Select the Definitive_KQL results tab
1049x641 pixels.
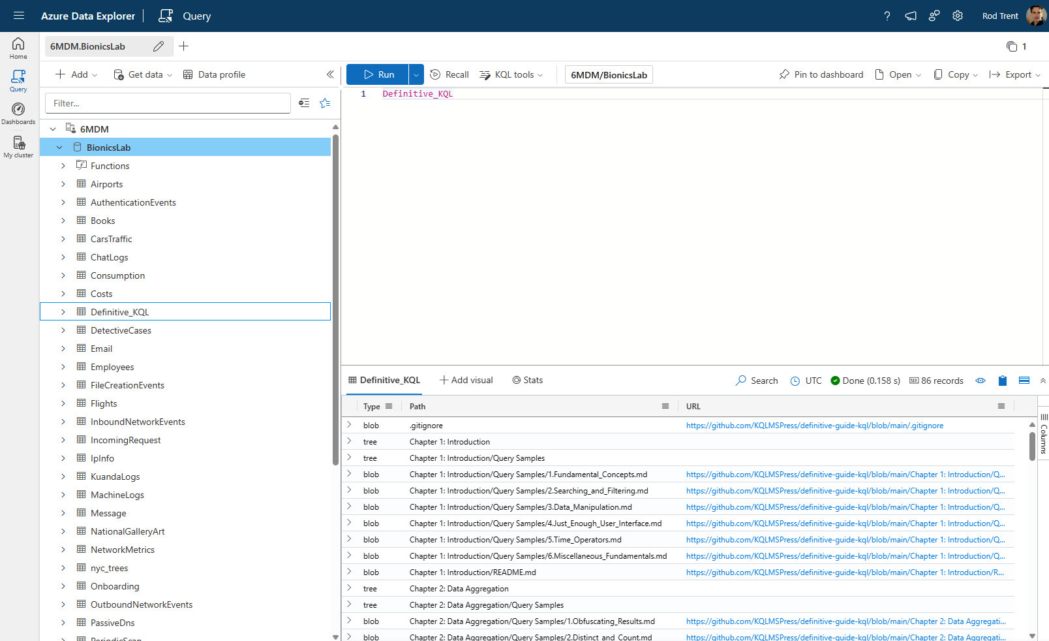click(384, 381)
